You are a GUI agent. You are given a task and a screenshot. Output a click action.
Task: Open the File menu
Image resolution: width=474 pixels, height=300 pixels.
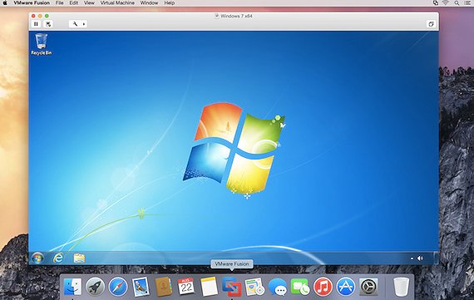point(60,2)
